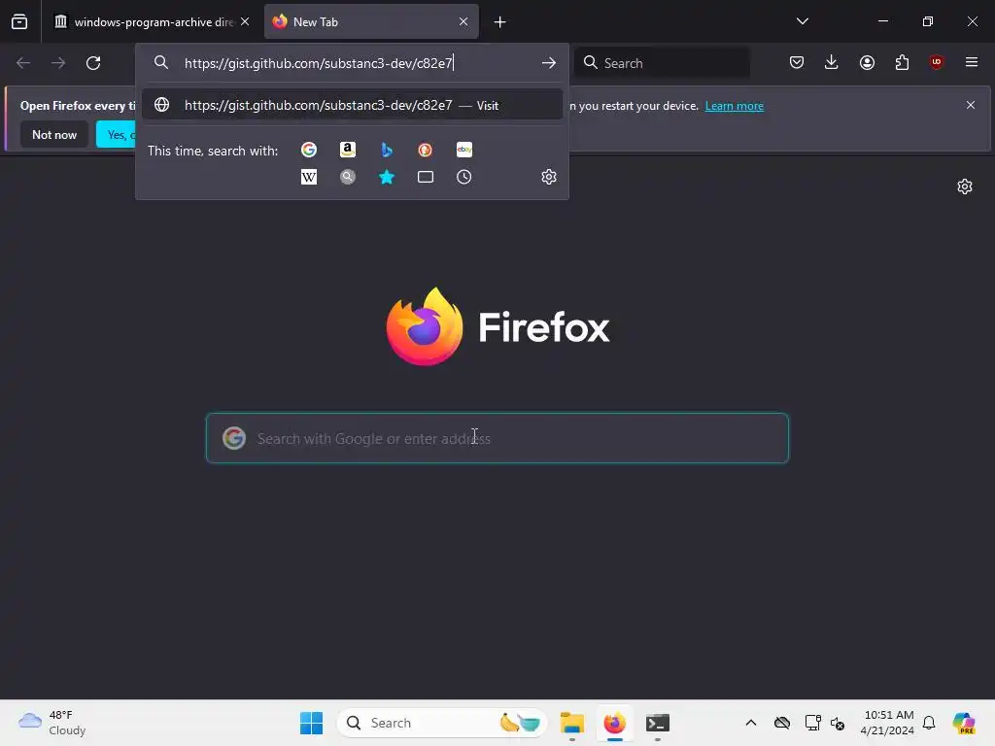Viewport: 995px width, 746px height.
Task: Open the Firefox application menu
Action: point(972,62)
